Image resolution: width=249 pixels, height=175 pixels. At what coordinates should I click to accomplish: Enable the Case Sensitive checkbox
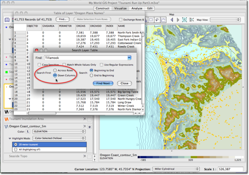point(39,65)
